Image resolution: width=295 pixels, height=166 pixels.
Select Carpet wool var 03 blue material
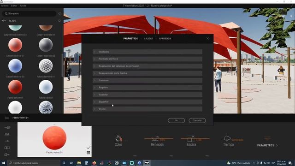pyautogui.click(x=15, y=66)
